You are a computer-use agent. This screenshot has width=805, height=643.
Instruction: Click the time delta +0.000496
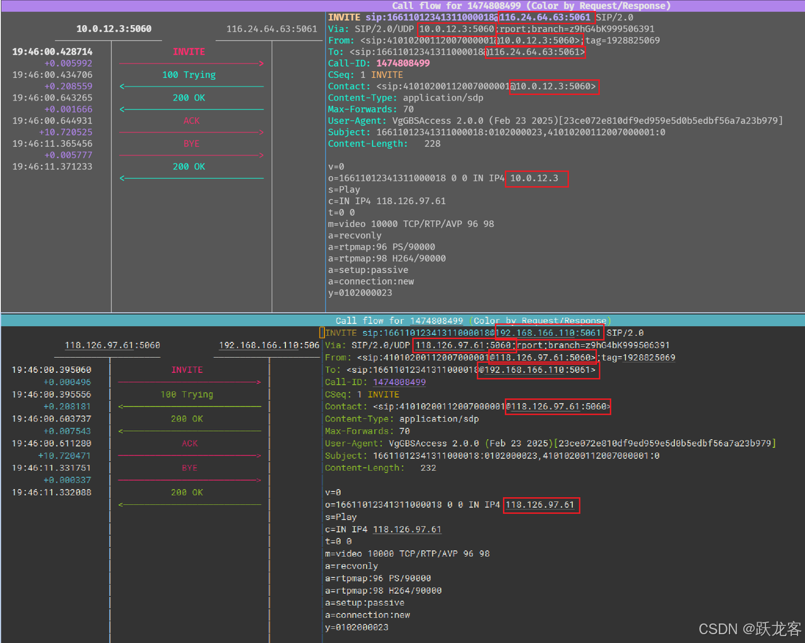(67, 382)
